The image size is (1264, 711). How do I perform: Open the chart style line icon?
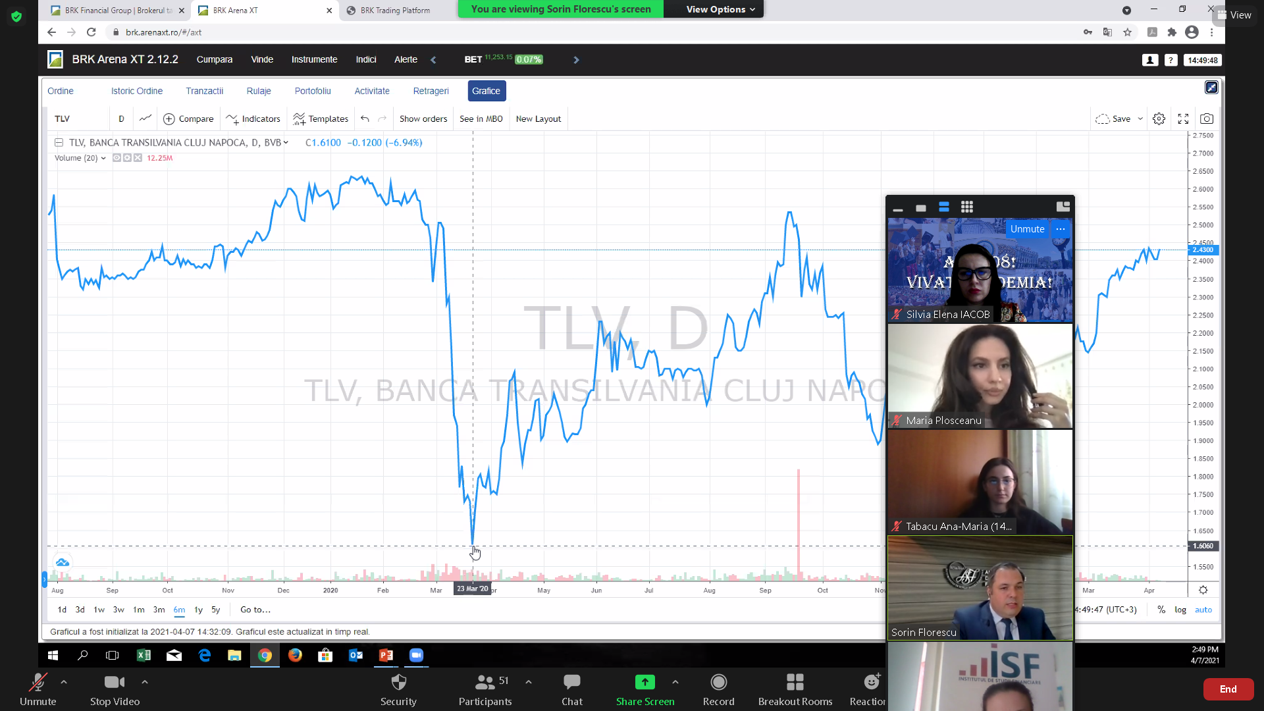click(x=145, y=118)
